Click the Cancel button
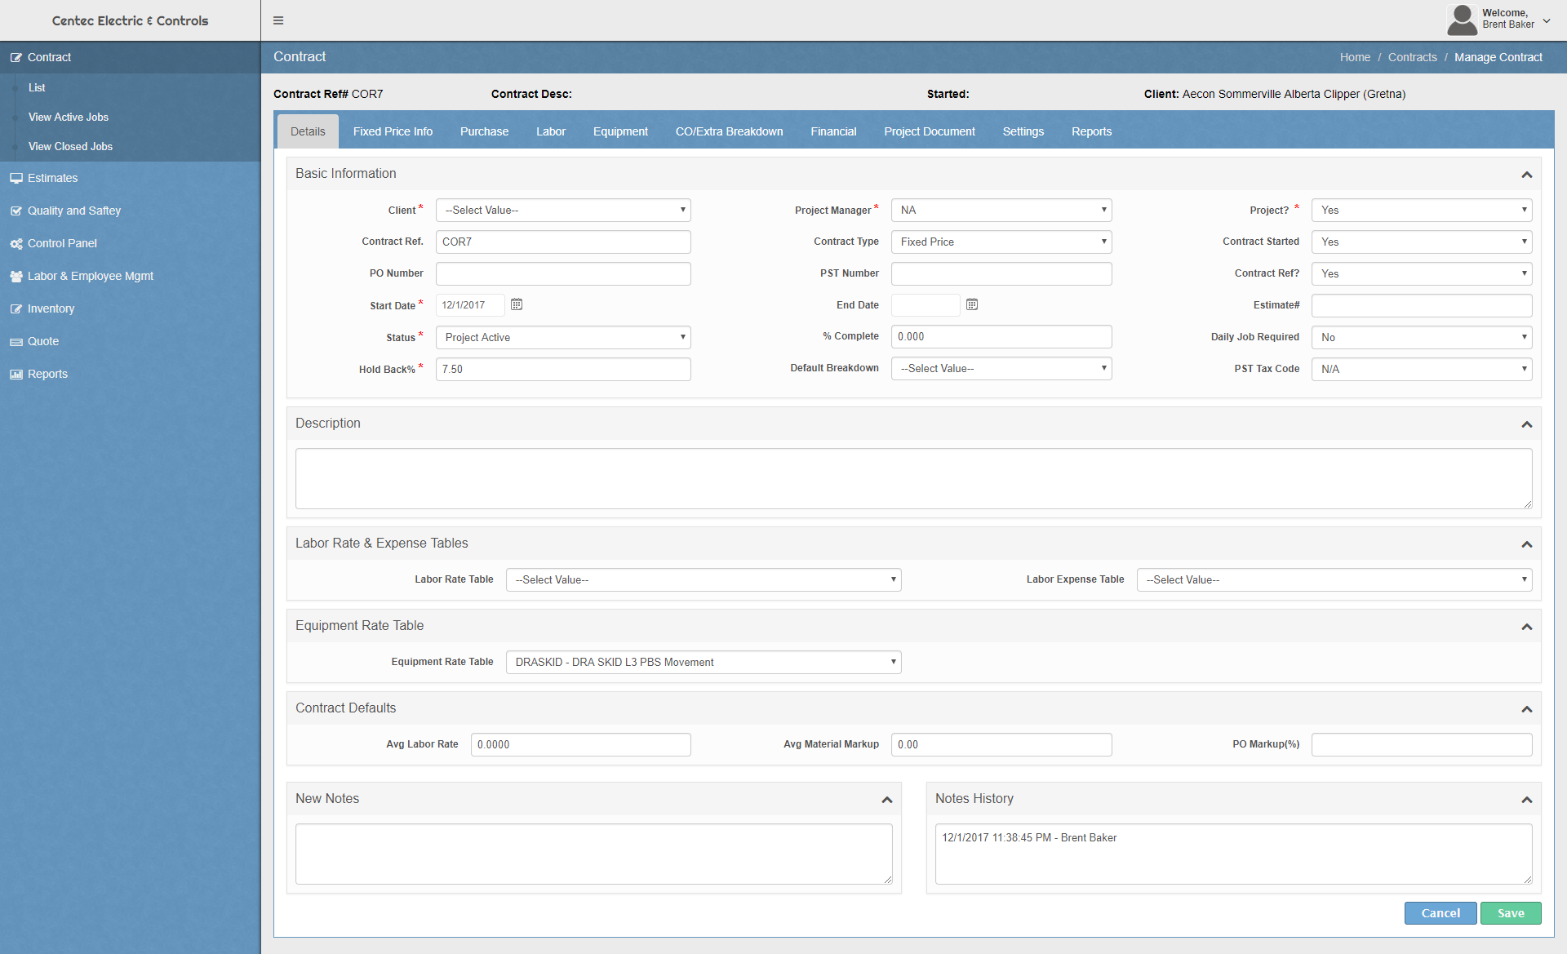 point(1438,912)
